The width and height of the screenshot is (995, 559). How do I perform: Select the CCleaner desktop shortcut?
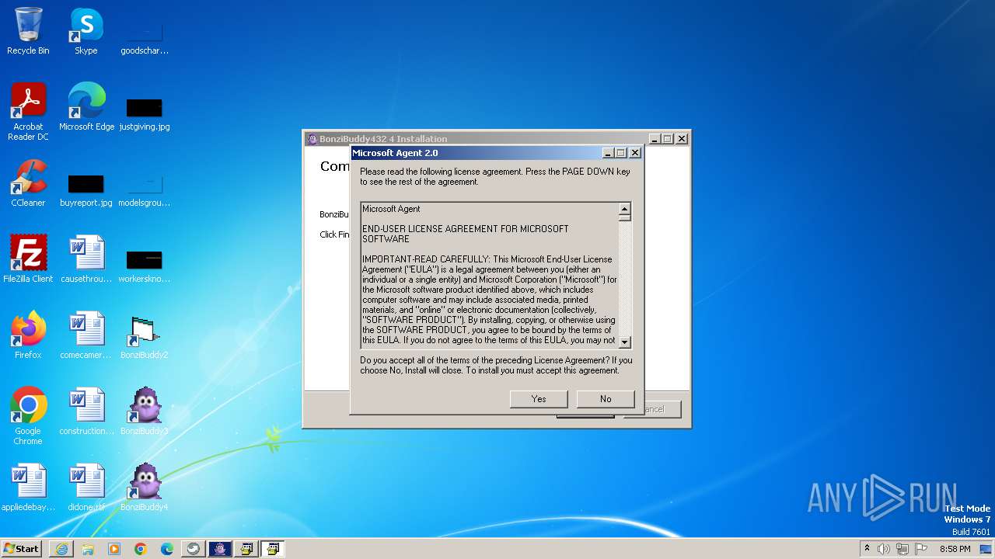(28, 183)
